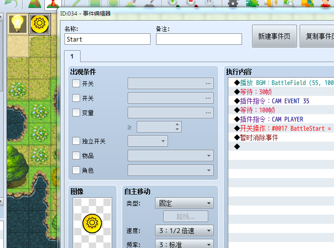334x248 pixels.
Task: Click the first 开关 selector field
Action: 170,84
